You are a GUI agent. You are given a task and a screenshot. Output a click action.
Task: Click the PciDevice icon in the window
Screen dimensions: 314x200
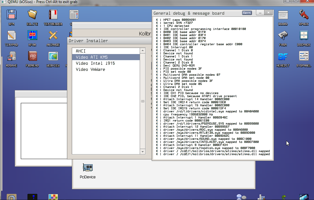point(87,167)
